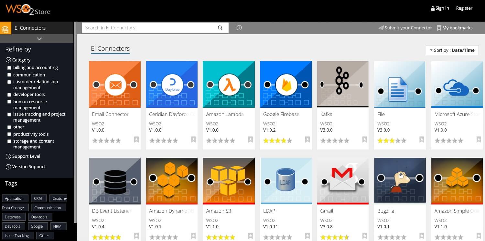The height and width of the screenshot is (241, 485).
Task: Click the sidebar vertical scrollbar
Action: 75,123
